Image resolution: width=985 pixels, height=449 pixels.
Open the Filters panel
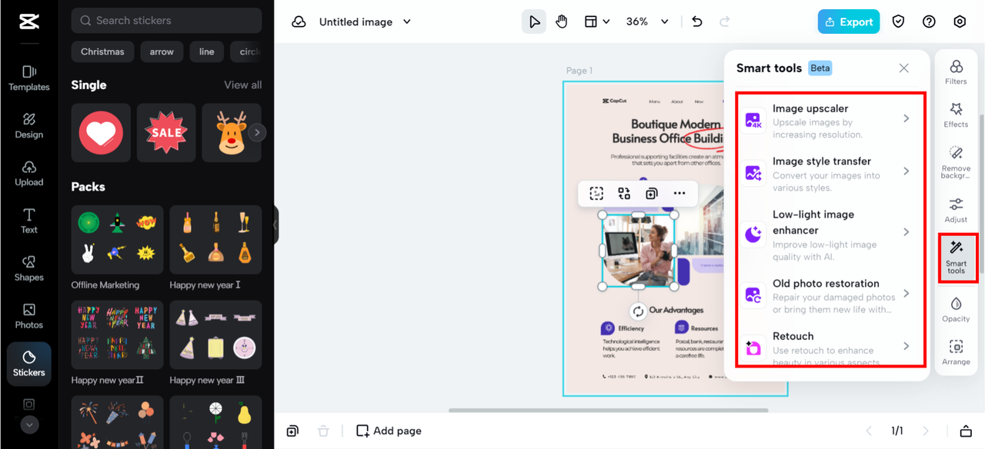(956, 72)
